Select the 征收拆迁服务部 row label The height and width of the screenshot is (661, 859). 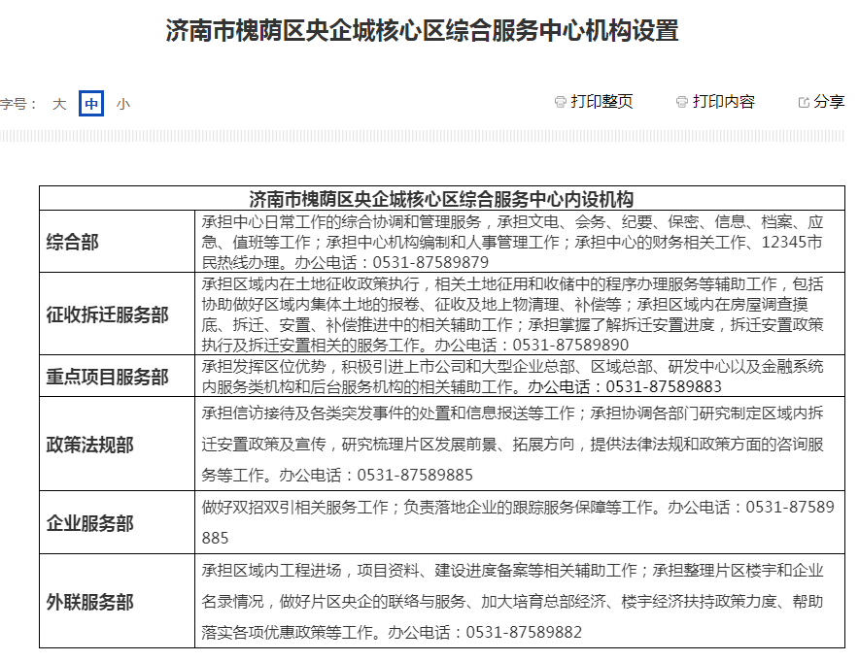point(107,314)
